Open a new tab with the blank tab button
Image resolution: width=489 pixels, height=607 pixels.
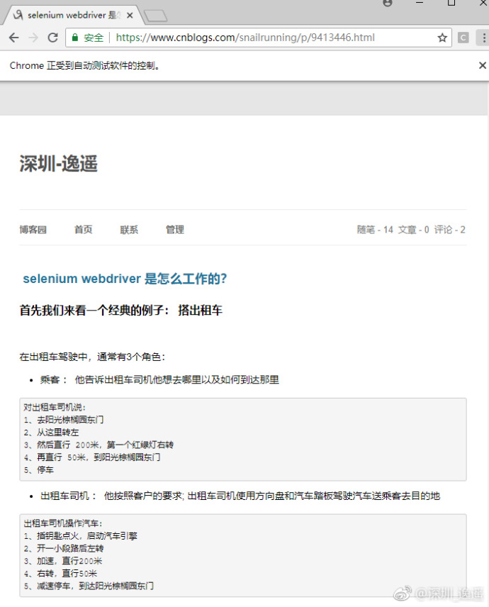click(155, 16)
